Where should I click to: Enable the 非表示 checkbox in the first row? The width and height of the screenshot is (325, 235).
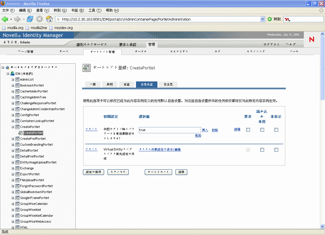(x=276, y=130)
